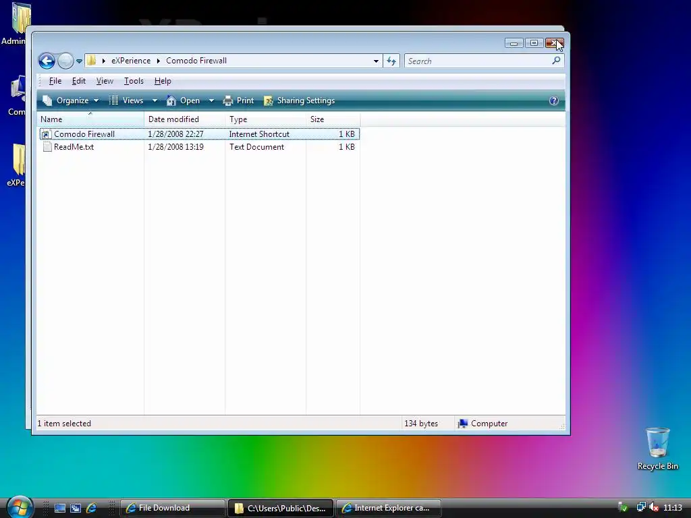Expand the Views dropdown arrow

pyautogui.click(x=155, y=100)
